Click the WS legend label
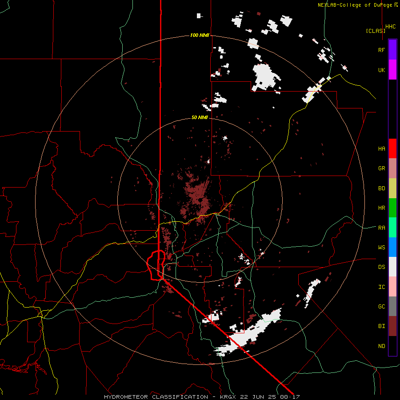 pyautogui.click(x=381, y=248)
